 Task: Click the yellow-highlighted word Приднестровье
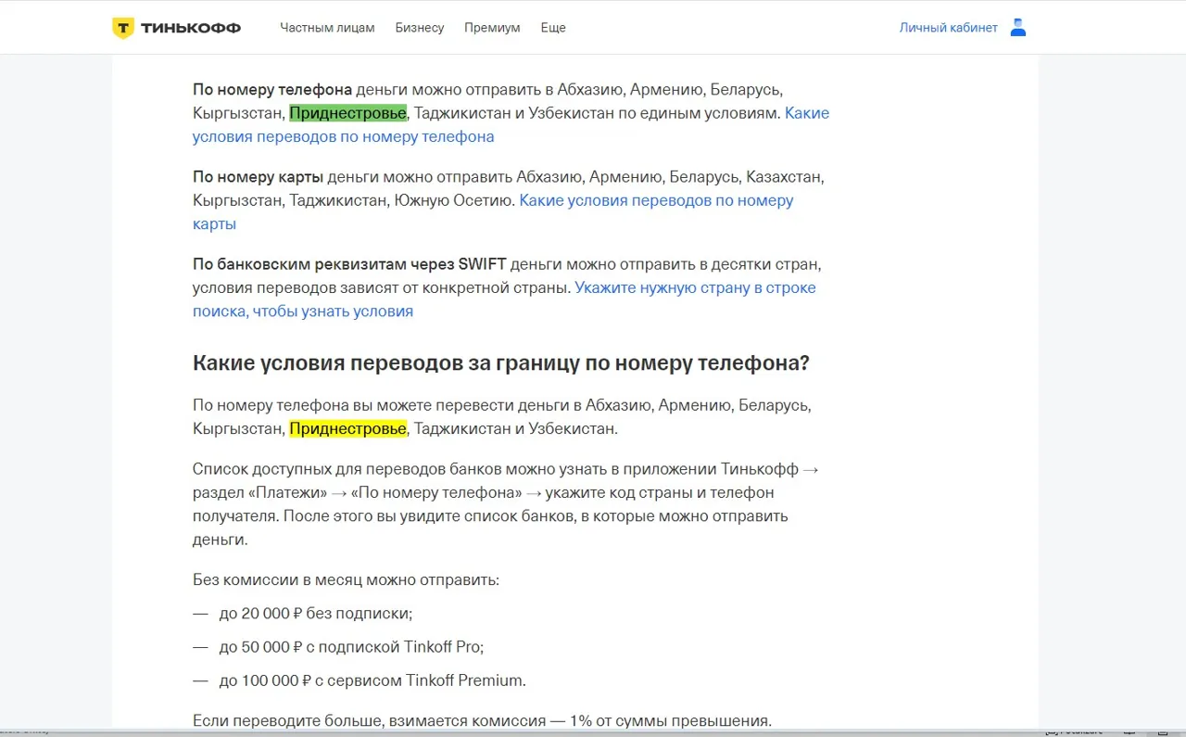point(347,429)
